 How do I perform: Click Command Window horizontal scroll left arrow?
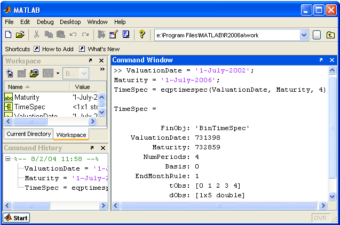pyautogui.click(x=116, y=205)
